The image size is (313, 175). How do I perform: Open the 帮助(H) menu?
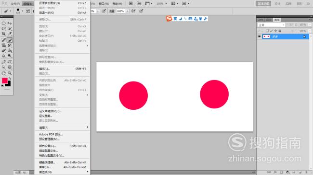pos(117,4)
